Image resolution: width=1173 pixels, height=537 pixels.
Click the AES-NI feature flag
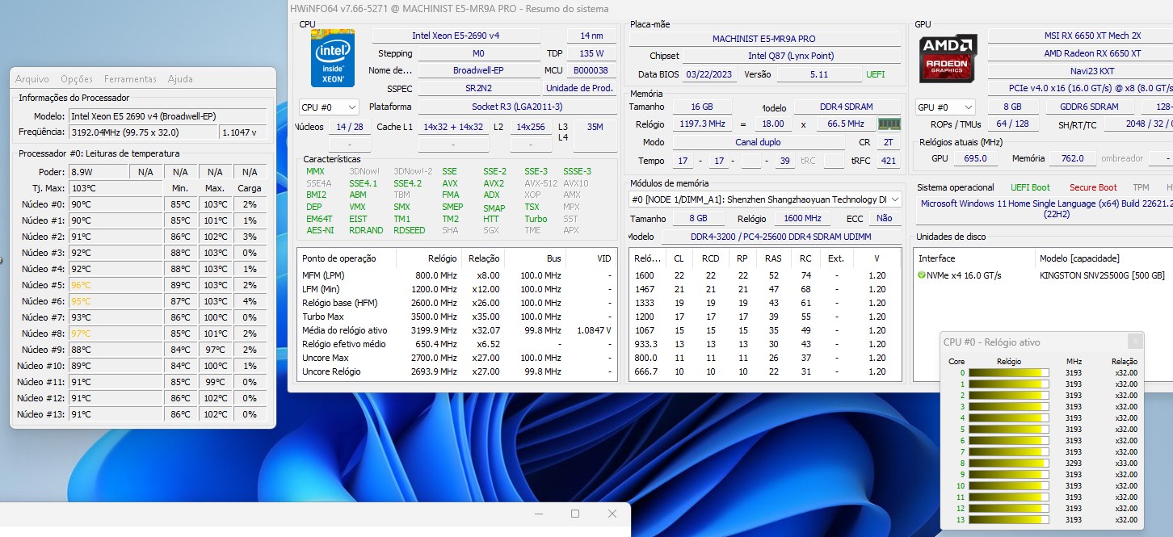pos(320,230)
